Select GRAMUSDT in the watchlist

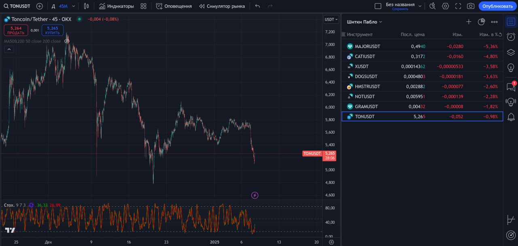[422, 107]
